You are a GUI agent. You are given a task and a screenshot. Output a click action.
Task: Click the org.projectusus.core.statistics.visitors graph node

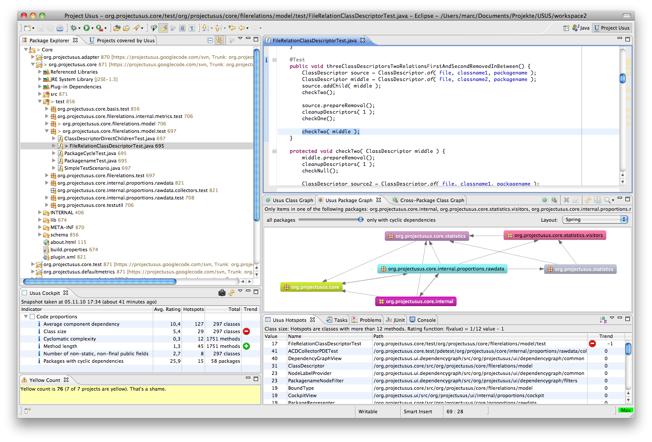coord(555,235)
